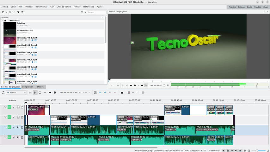The height and width of the screenshot is (152, 270).
Task: Click the star favorite effects icon
Action: pos(122,93)
